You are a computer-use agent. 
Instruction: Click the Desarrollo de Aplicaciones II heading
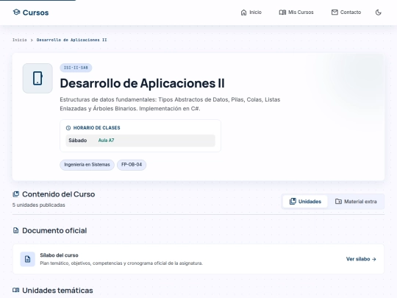click(142, 83)
